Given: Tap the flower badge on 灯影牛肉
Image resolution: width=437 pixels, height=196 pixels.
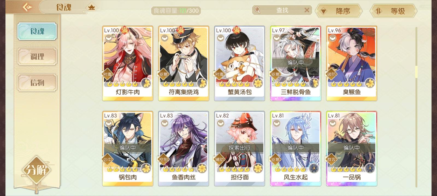Looking at the screenshot, I should pos(146,83).
